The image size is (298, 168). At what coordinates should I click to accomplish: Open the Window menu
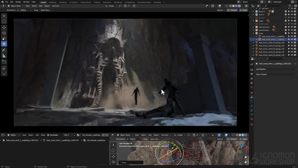(26, 2)
